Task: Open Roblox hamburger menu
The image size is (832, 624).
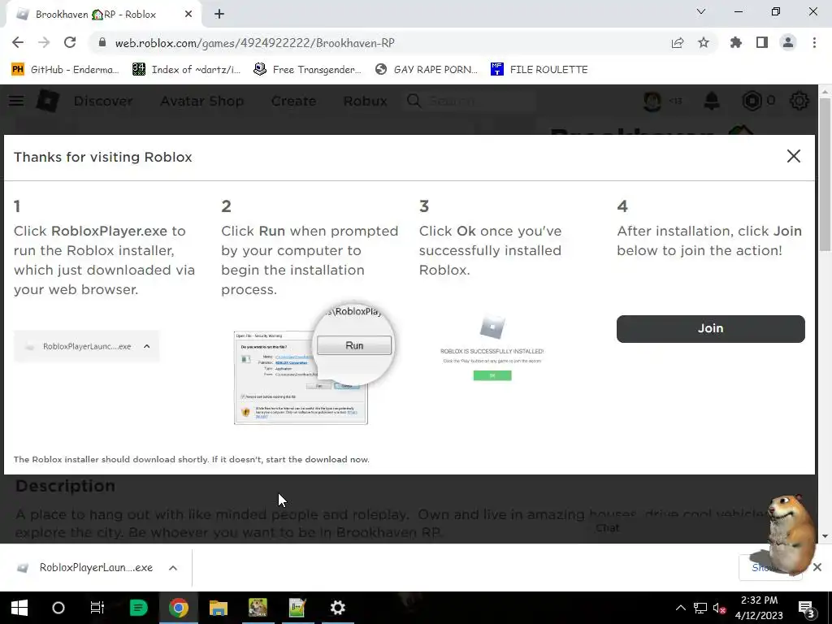Action: click(16, 100)
